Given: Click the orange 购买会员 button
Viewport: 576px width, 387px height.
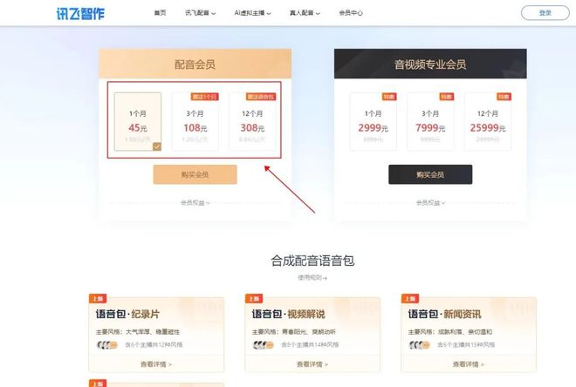Looking at the screenshot, I should [x=195, y=174].
